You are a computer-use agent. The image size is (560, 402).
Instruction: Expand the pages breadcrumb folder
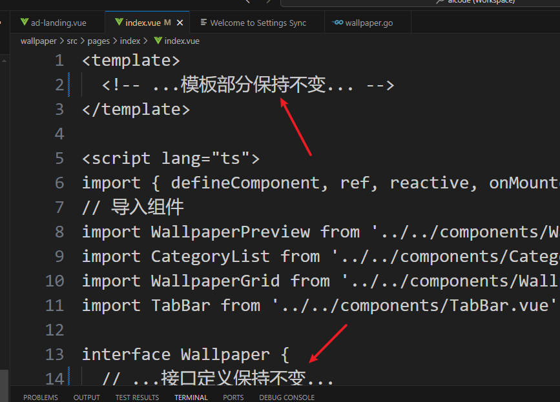coord(98,41)
